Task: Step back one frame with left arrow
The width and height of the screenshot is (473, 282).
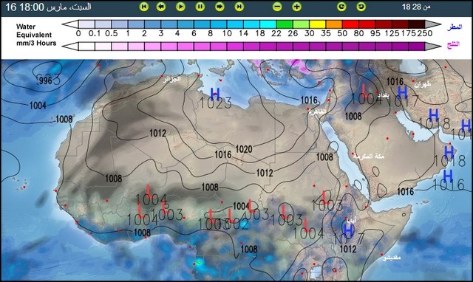Action: [161, 7]
